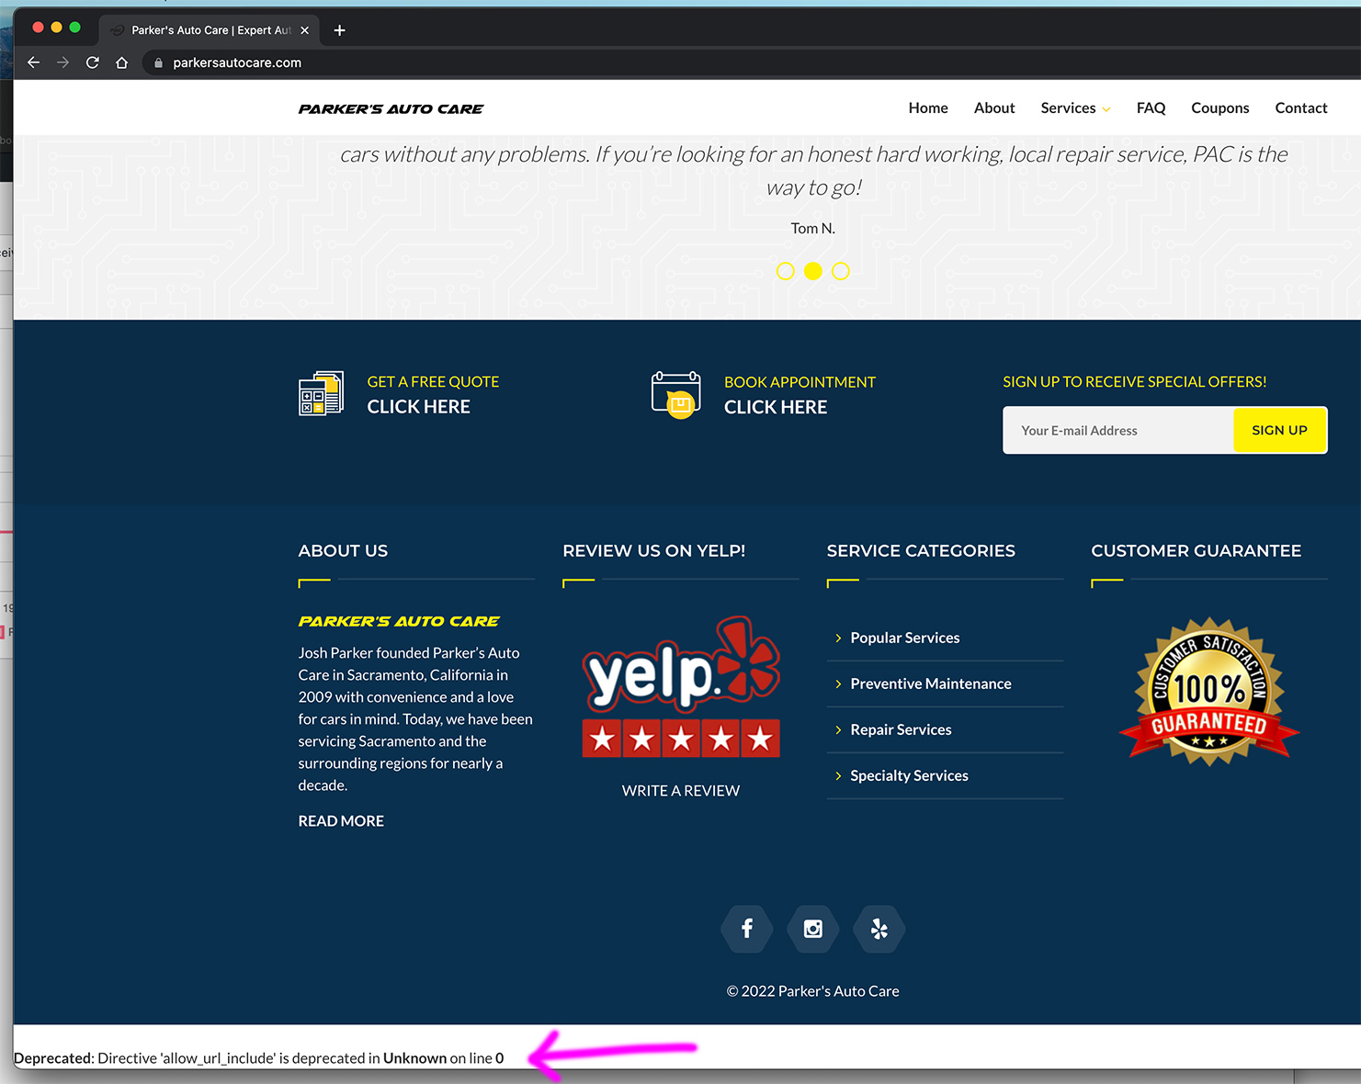Image resolution: width=1361 pixels, height=1084 pixels.
Task: Open the Coupons menu item
Action: (1219, 107)
